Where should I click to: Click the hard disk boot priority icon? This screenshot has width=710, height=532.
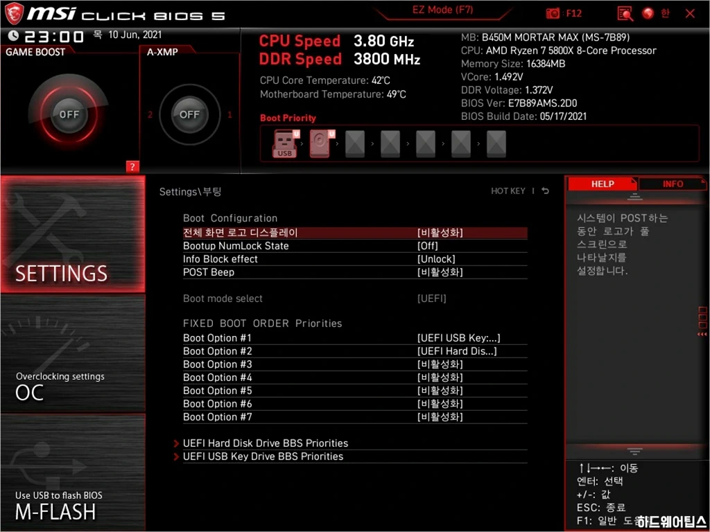click(320, 144)
